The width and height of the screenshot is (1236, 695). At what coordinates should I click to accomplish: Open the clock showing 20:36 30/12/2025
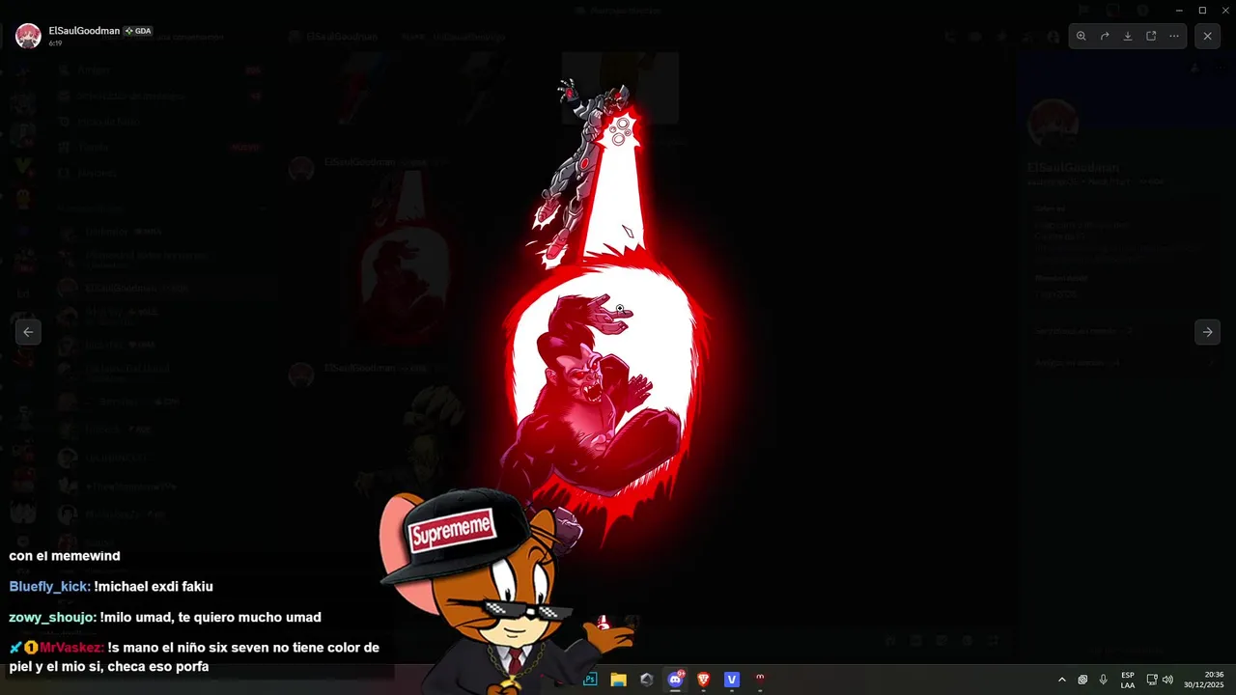(x=1204, y=680)
